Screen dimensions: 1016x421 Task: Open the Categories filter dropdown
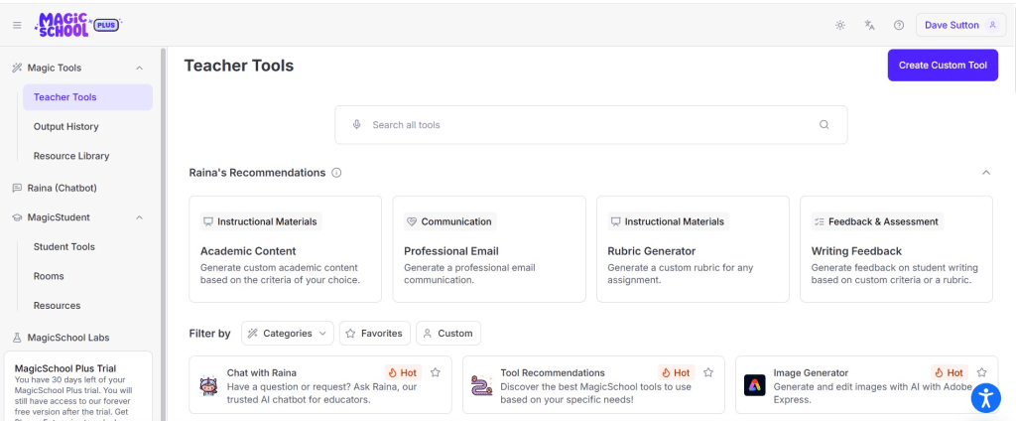pyautogui.click(x=288, y=334)
